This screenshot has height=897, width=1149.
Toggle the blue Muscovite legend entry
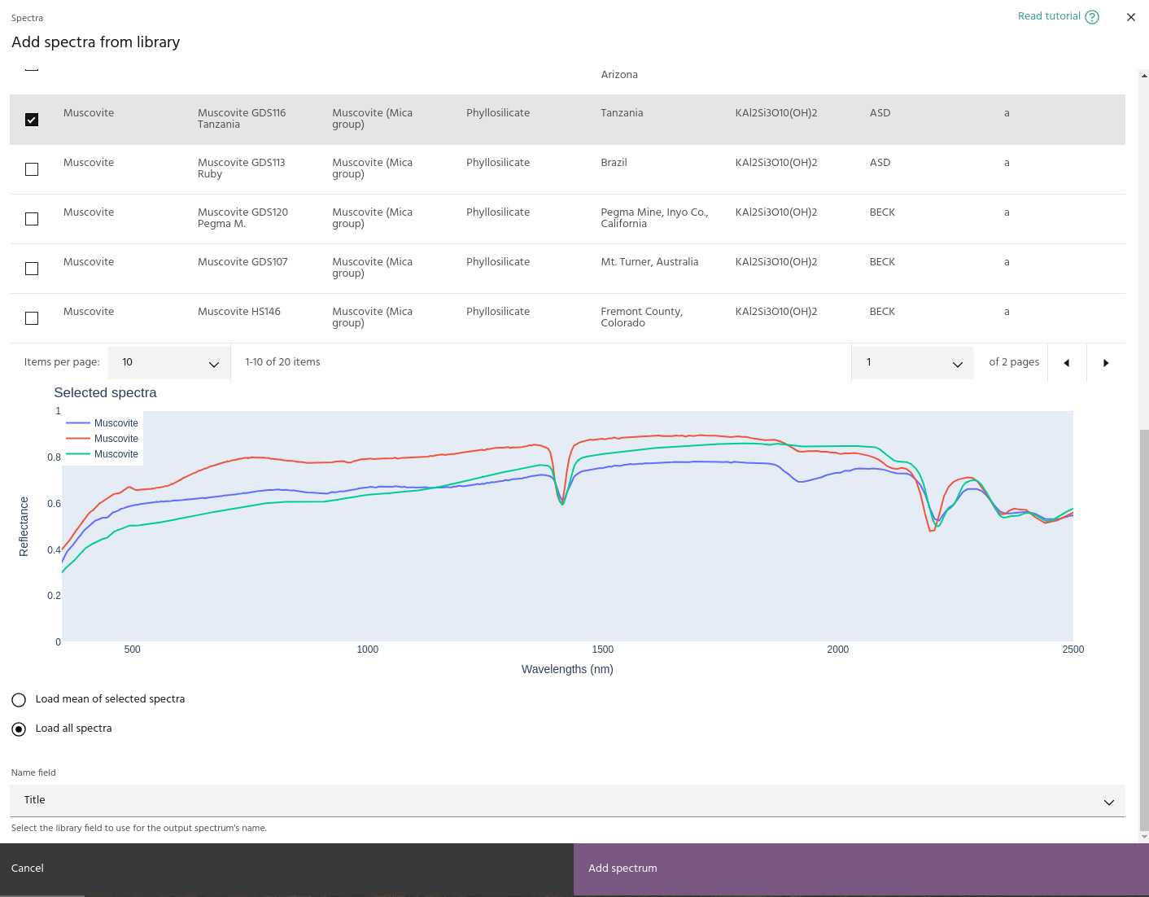click(x=103, y=423)
